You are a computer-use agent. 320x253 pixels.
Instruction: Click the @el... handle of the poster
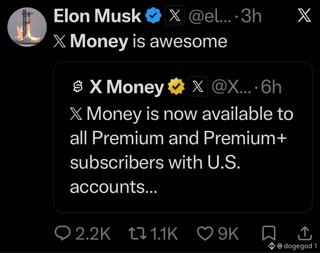[210, 16]
